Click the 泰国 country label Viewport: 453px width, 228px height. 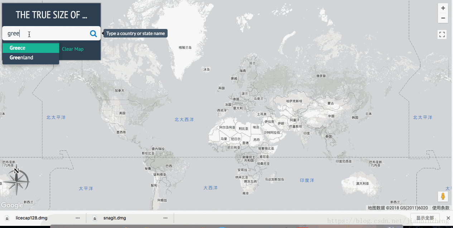point(328,137)
